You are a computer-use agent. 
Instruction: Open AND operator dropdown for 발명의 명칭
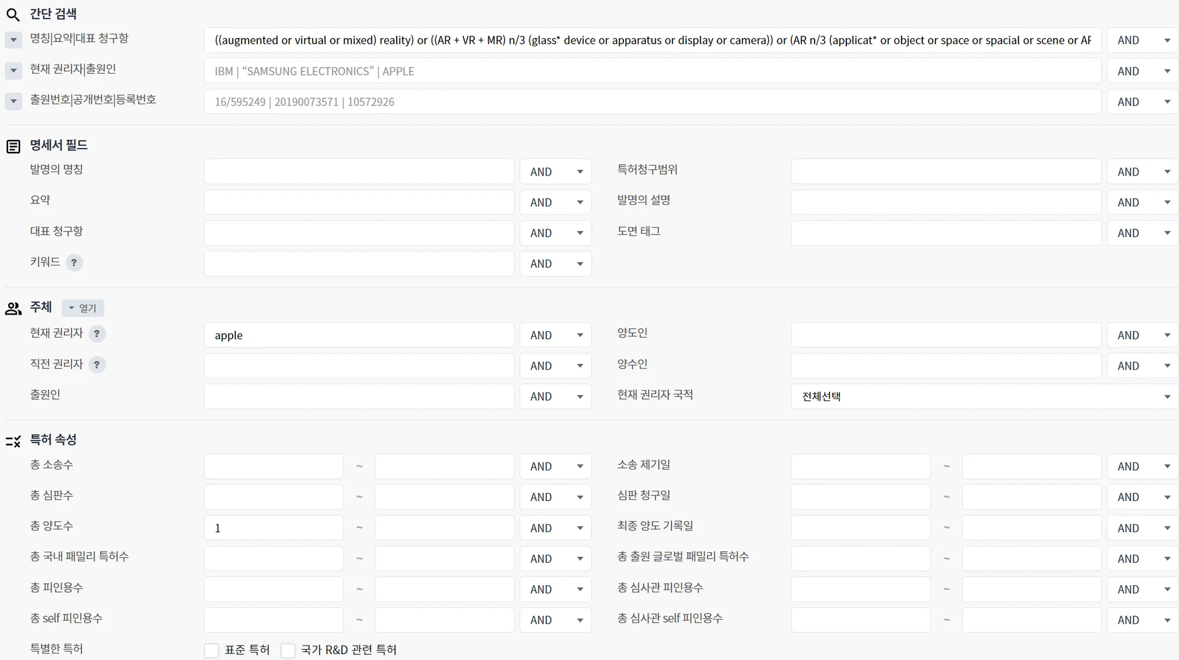[x=555, y=172]
